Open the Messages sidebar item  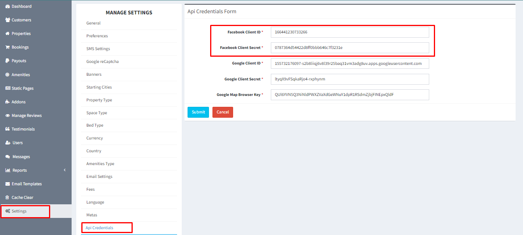[21, 157]
